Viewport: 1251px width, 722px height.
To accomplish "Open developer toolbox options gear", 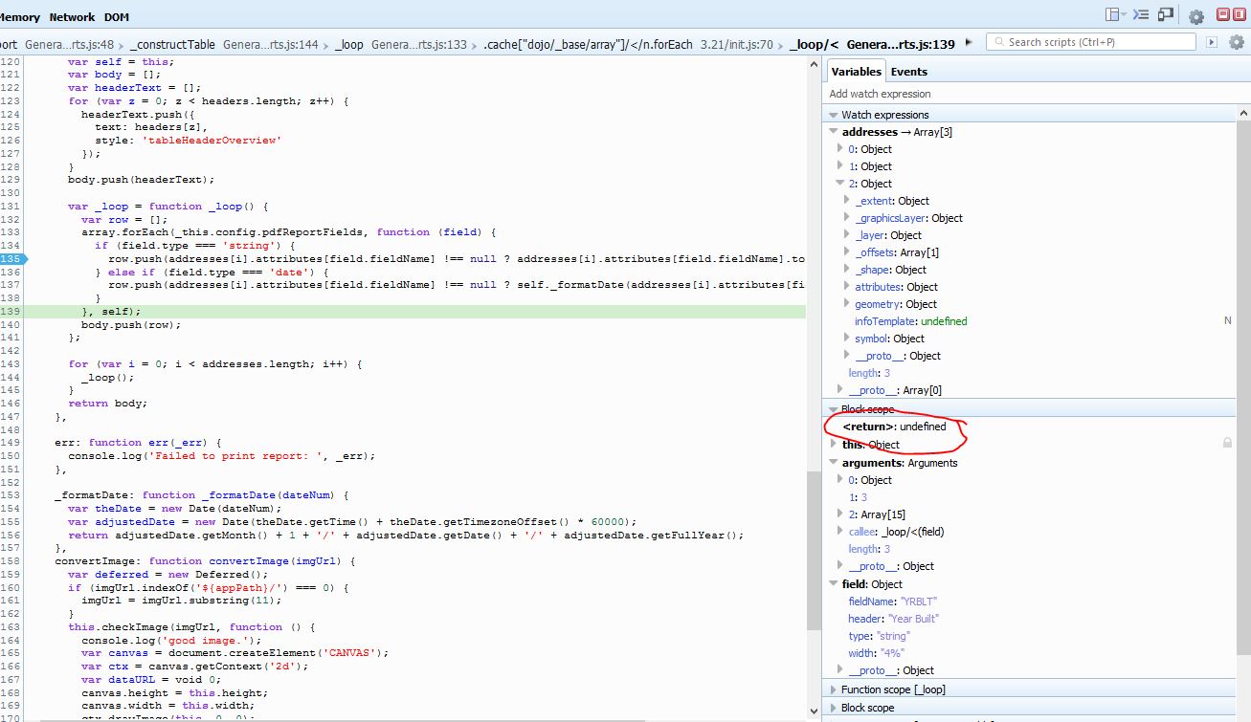I will [x=1195, y=16].
